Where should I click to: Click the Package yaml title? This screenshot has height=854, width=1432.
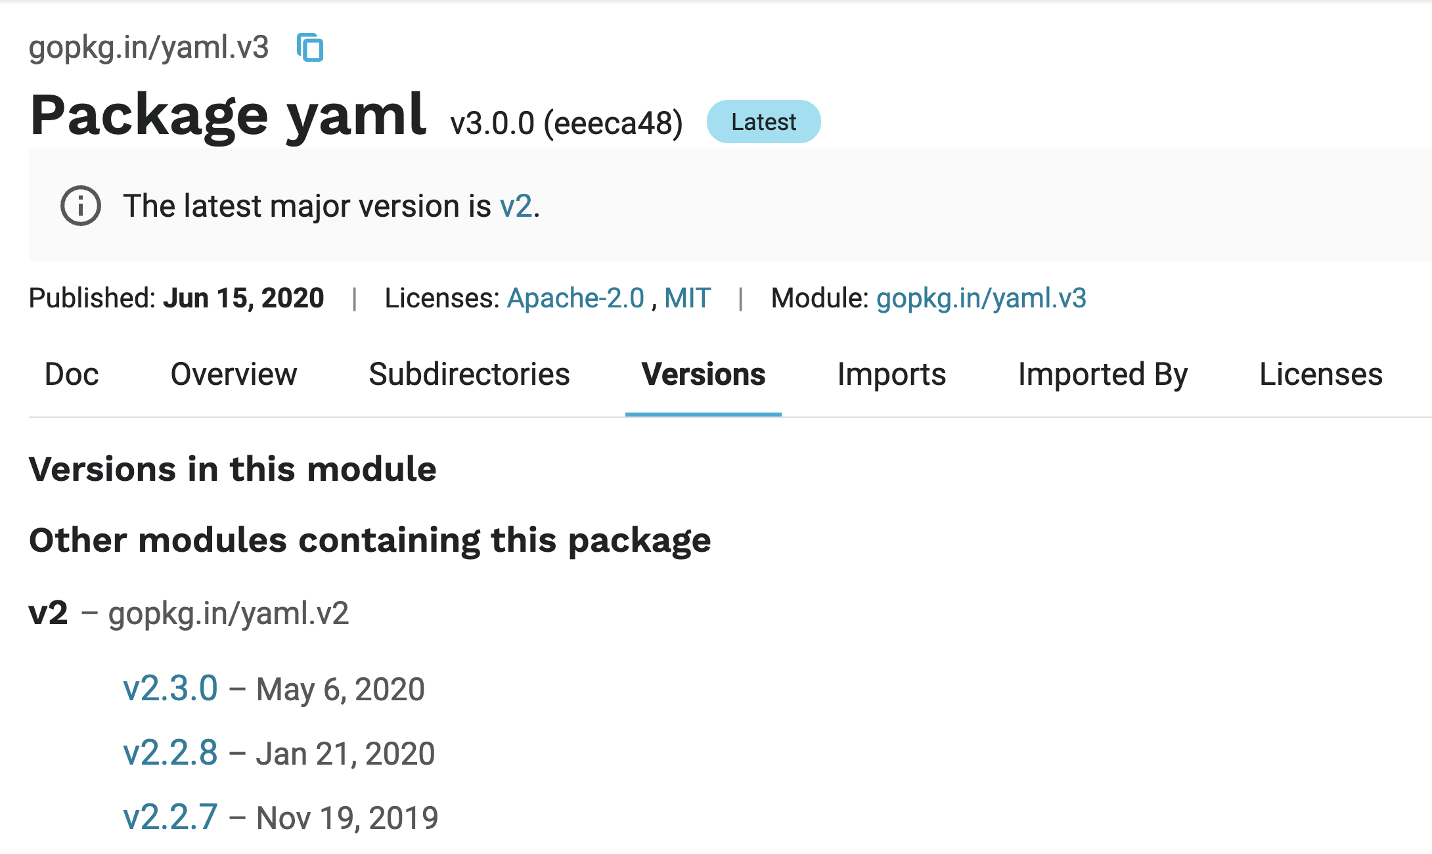[229, 117]
